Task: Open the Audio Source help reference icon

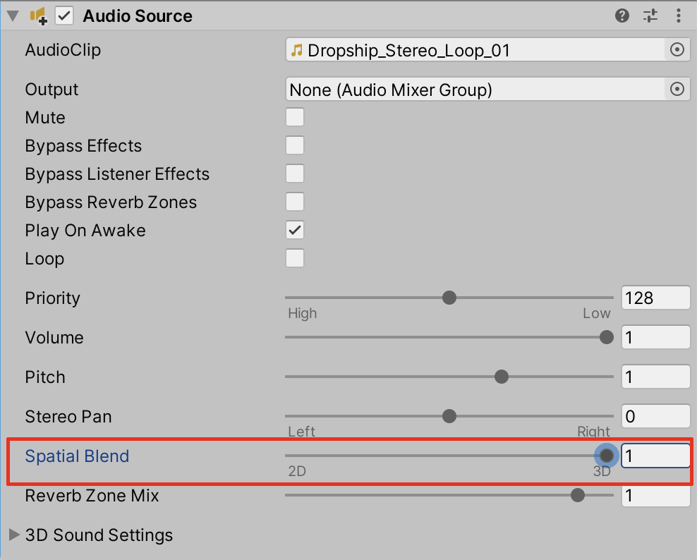Action: click(622, 16)
